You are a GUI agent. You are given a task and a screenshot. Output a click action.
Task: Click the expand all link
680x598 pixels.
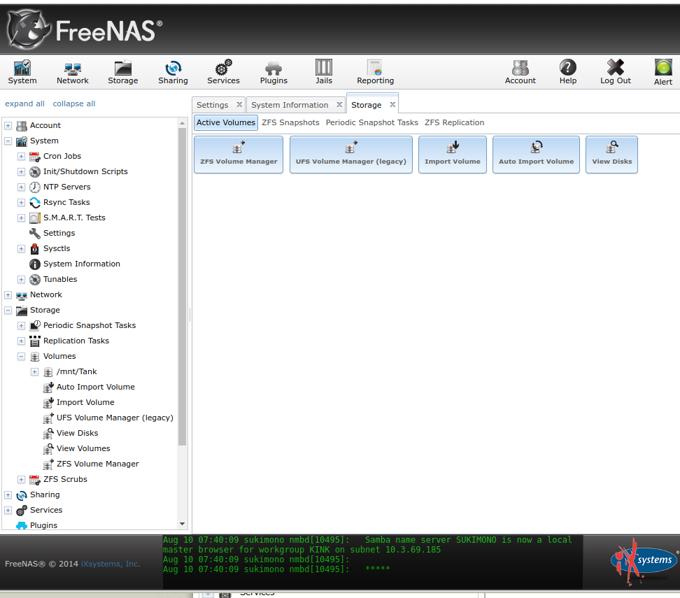[24, 104]
